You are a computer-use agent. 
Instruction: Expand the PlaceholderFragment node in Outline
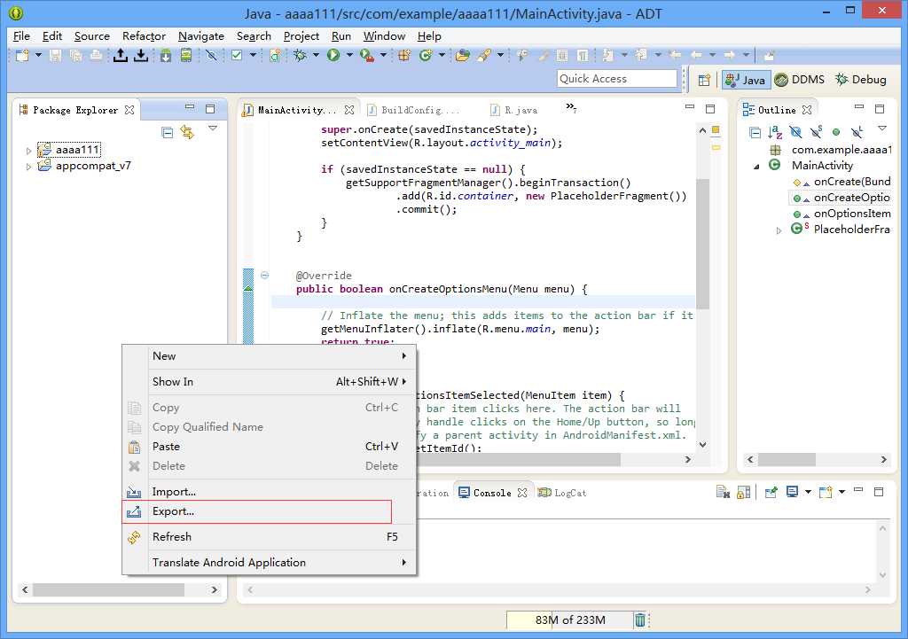pyautogui.click(x=779, y=230)
